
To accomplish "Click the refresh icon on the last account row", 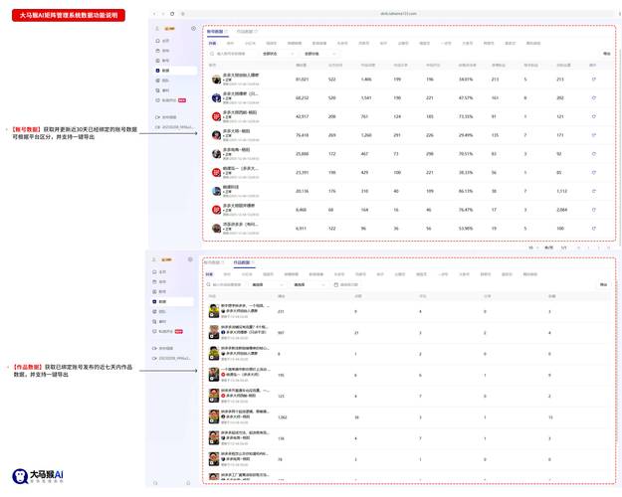I will tap(594, 229).
